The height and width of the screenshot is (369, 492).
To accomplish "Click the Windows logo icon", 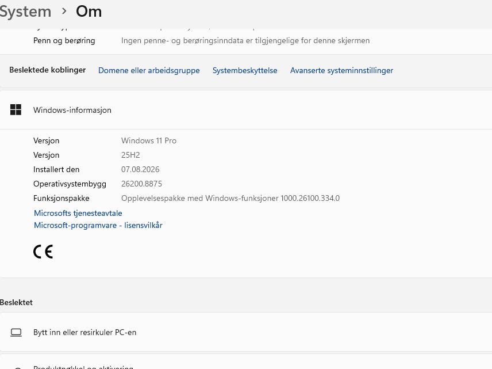I will click(x=16, y=110).
